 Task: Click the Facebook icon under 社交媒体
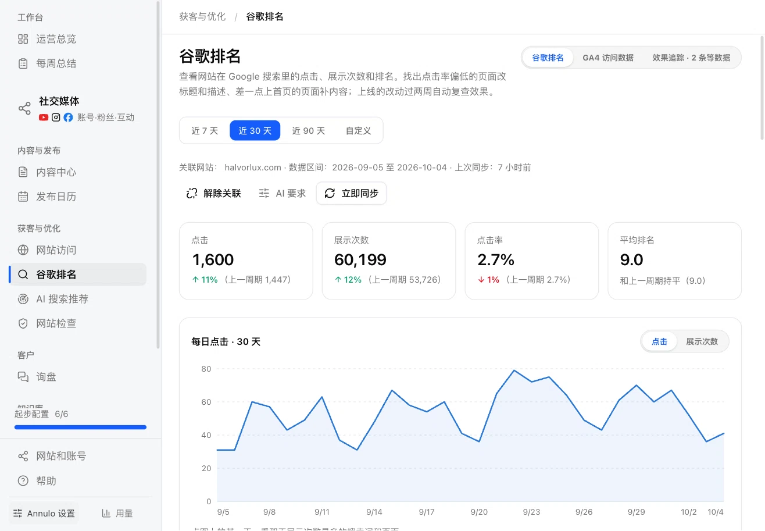click(x=68, y=117)
